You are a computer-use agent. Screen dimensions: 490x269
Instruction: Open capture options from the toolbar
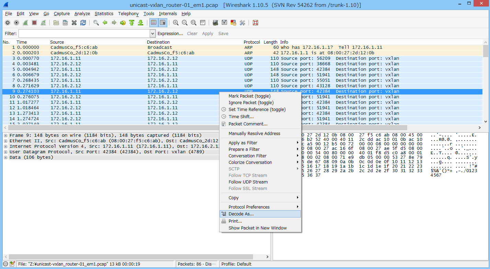pyautogui.click(x=16, y=23)
